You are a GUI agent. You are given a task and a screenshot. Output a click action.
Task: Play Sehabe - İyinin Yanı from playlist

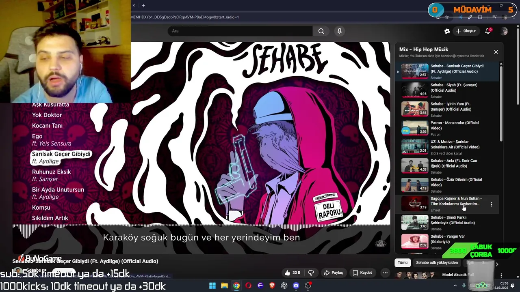pos(448,109)
